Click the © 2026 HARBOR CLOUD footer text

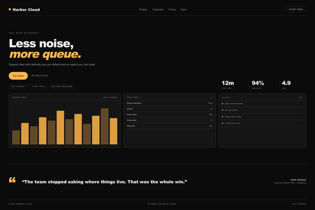pos(20,204)
